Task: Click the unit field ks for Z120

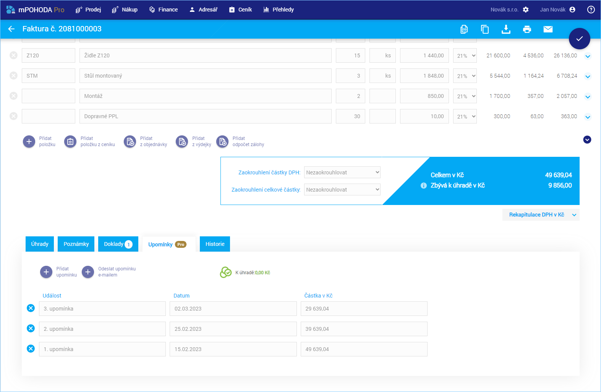Action: 382,55
